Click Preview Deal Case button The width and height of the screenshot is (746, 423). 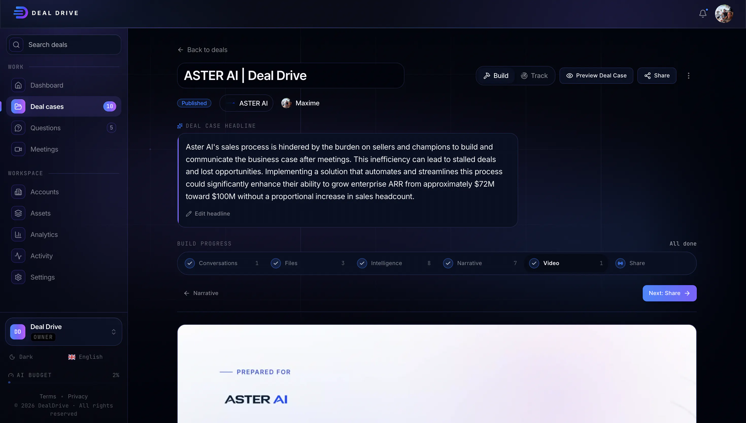[x=596, y=76]
